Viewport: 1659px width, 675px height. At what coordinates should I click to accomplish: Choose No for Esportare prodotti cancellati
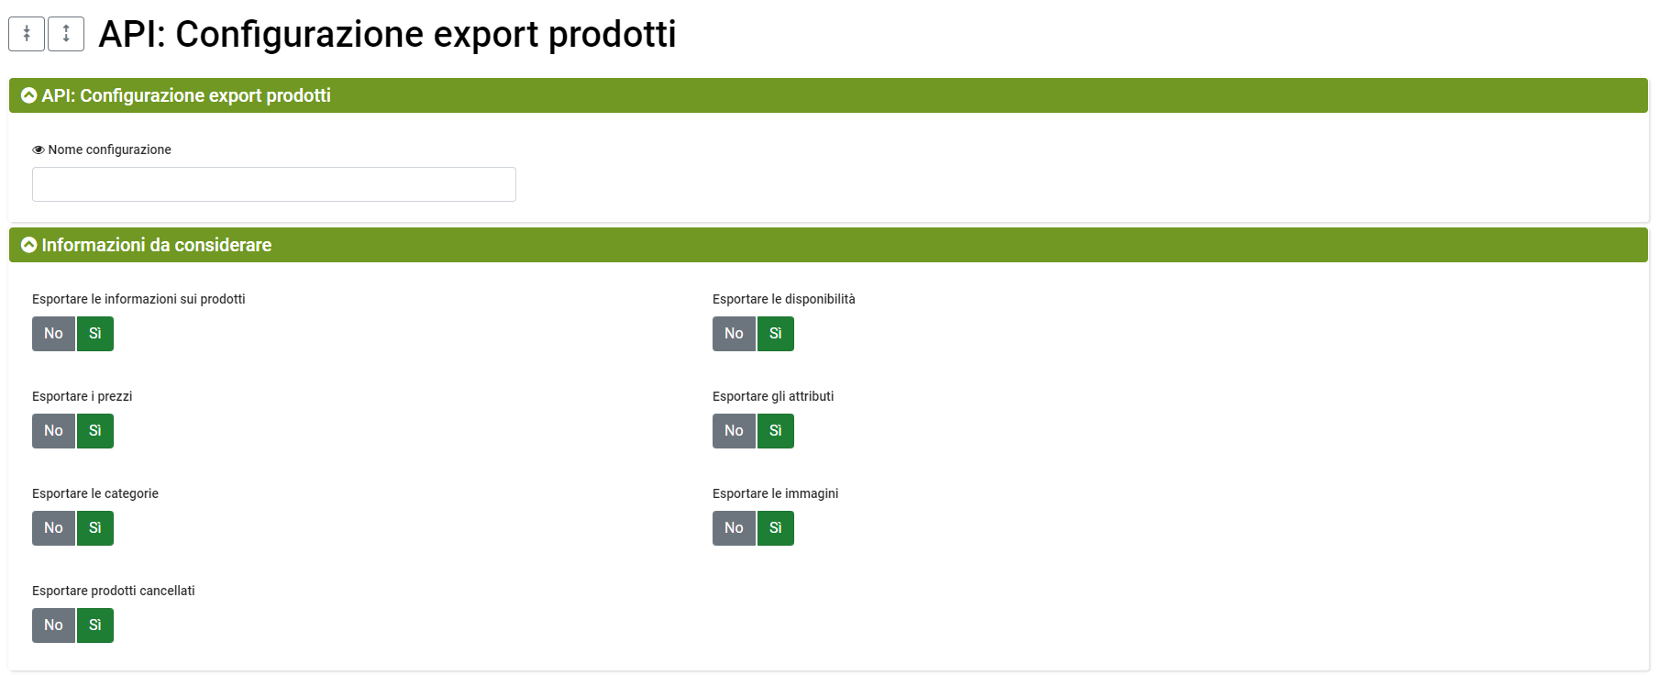click(x=53, y=625)
